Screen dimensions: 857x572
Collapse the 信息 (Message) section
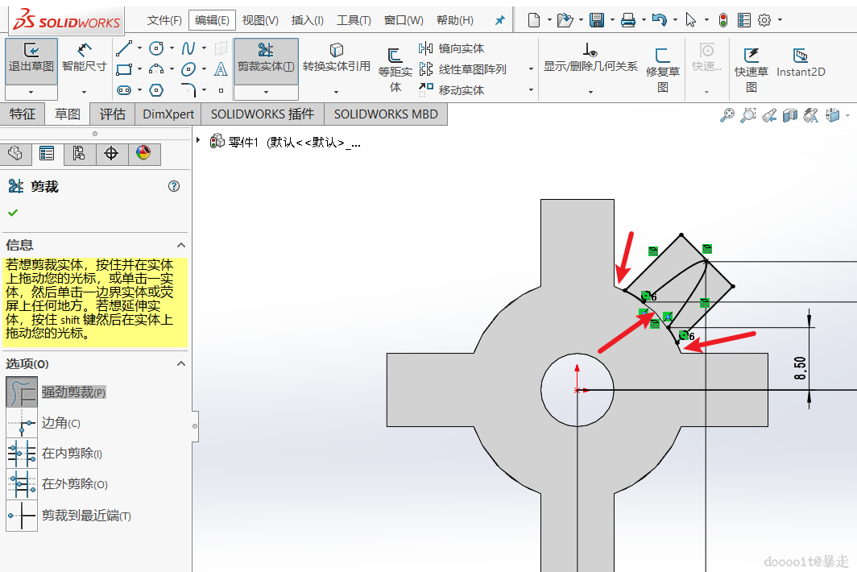pyautogui.click(x=181, y=245)
